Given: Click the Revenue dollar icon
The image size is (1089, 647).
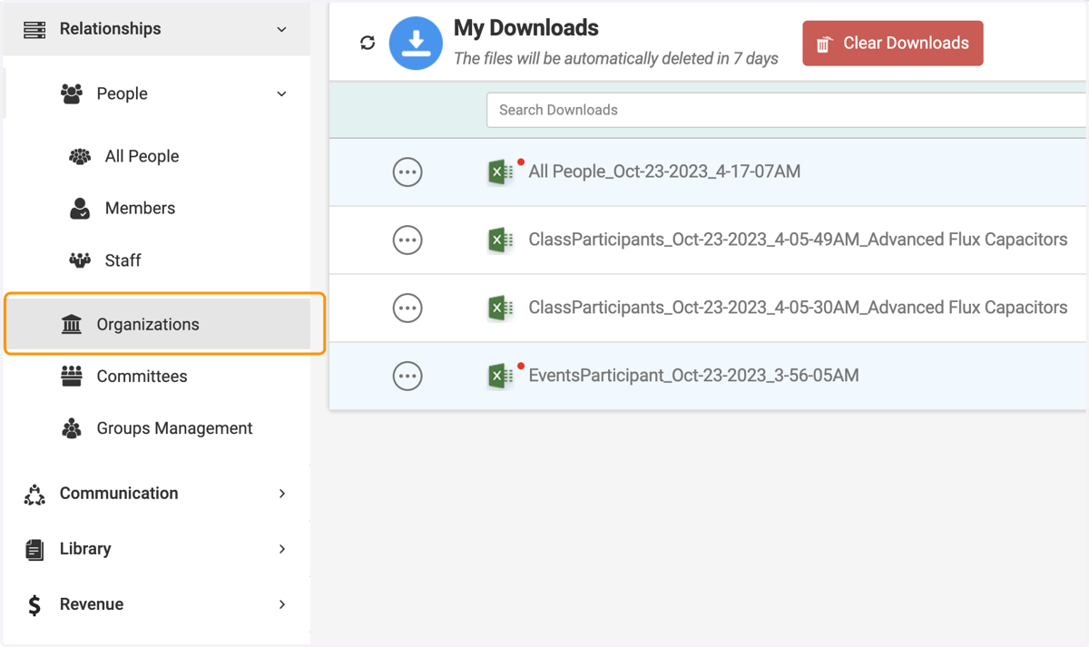Looking at the screenshot, I should pyautogui.click(x=34, y=605).
